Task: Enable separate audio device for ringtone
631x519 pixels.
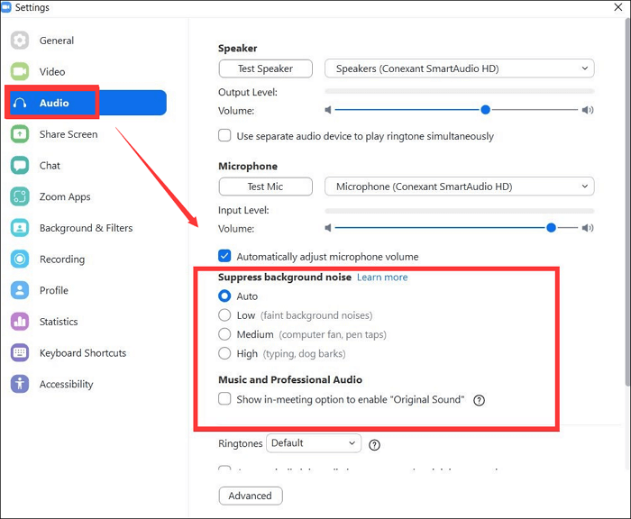Action: (225, 136)
